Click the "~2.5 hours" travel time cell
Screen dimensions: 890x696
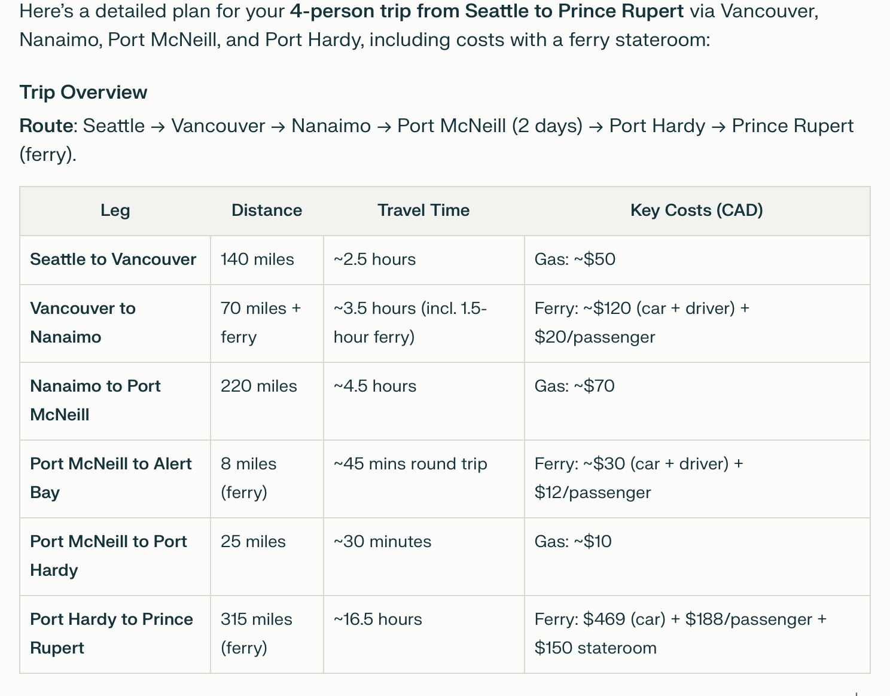click(374, 260)
